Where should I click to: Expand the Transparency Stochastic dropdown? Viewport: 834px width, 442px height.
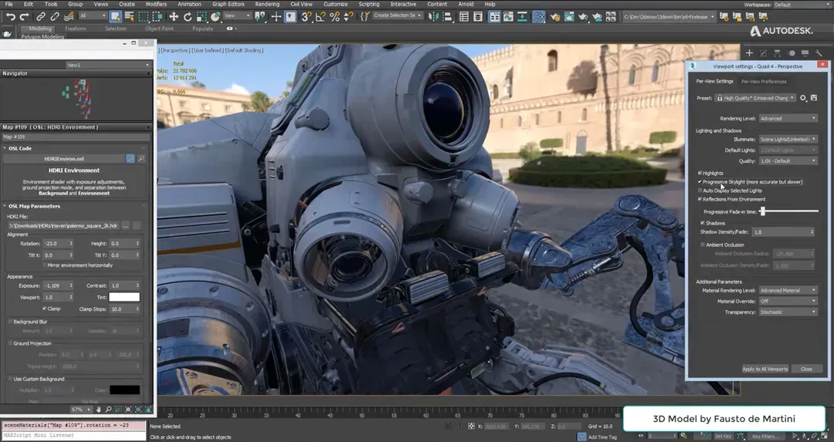(788, 312)
